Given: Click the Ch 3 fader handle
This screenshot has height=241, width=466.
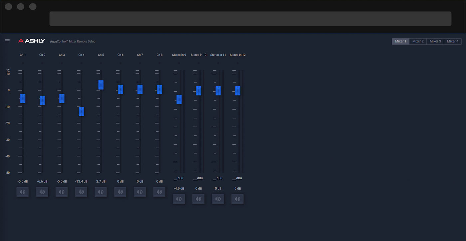Looking at the screenshot, I should coord(62,98).
